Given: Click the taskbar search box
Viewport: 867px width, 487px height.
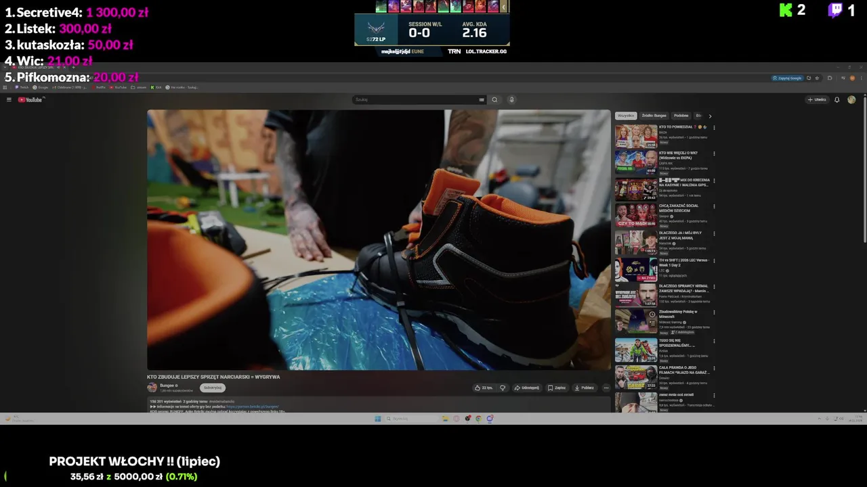Looking at the screenshot, I should pyautogui.click(x=412, y=419).
